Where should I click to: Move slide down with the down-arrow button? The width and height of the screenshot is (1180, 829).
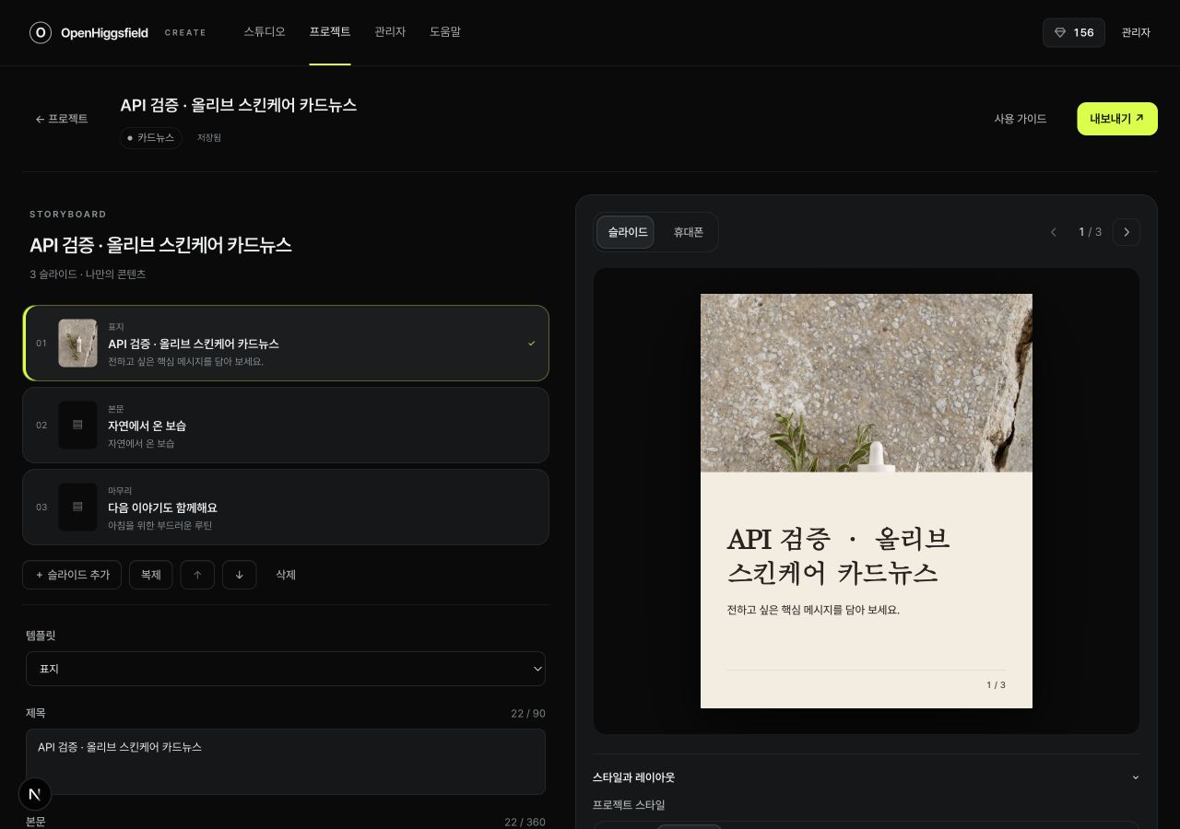pos(240,575)
